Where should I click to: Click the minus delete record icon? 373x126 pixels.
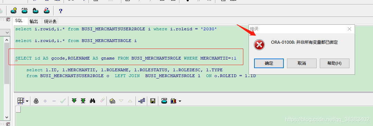[x=54, y=101]
